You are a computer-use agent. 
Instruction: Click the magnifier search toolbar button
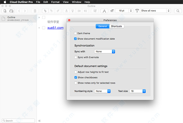point(178,11)
